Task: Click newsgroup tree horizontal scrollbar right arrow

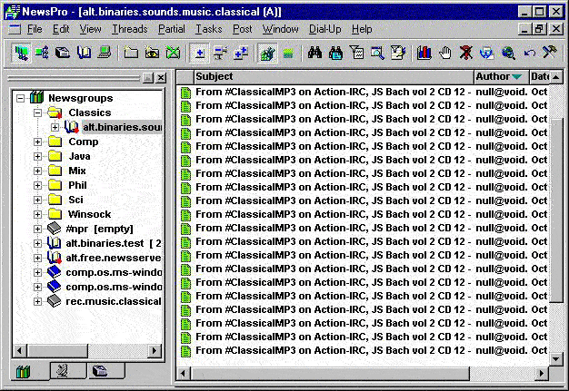Action: click(155, 350)
